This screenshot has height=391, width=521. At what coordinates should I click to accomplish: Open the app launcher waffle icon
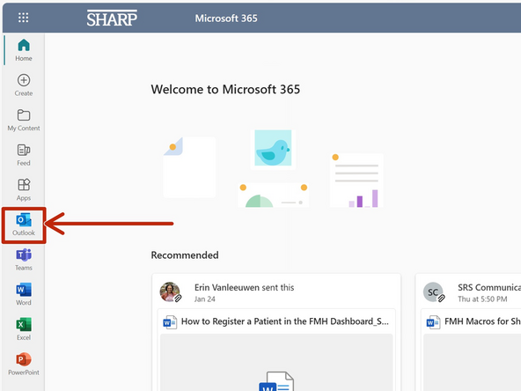pos(23,18)
